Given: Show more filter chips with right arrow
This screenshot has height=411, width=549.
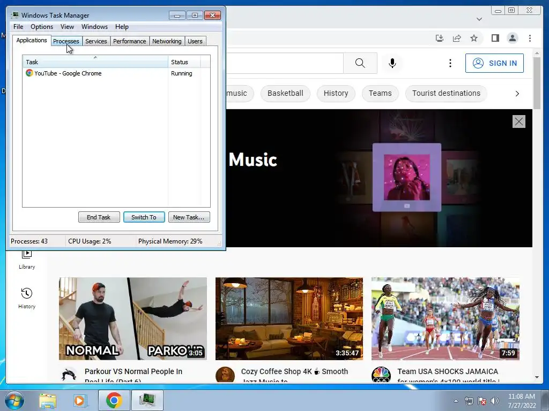Looking at the screenshot, I should (x=517, y=94).
